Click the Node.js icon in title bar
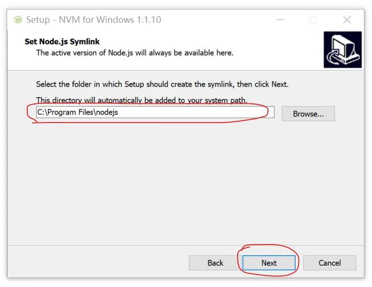 (18, 20)
